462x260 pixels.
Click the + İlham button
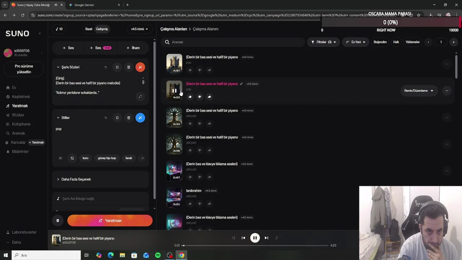coord(133,48)
